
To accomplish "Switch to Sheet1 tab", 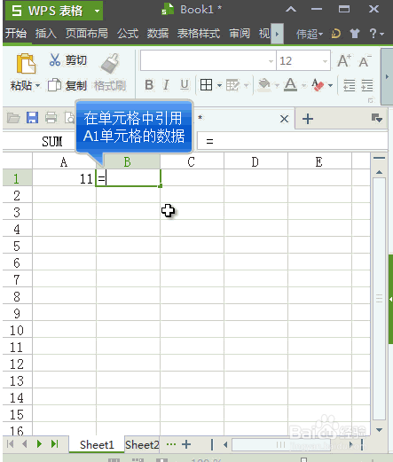I will 97,444.
